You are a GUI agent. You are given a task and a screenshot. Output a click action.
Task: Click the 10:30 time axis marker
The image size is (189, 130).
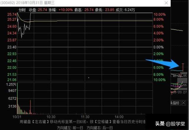click(51, 117)
